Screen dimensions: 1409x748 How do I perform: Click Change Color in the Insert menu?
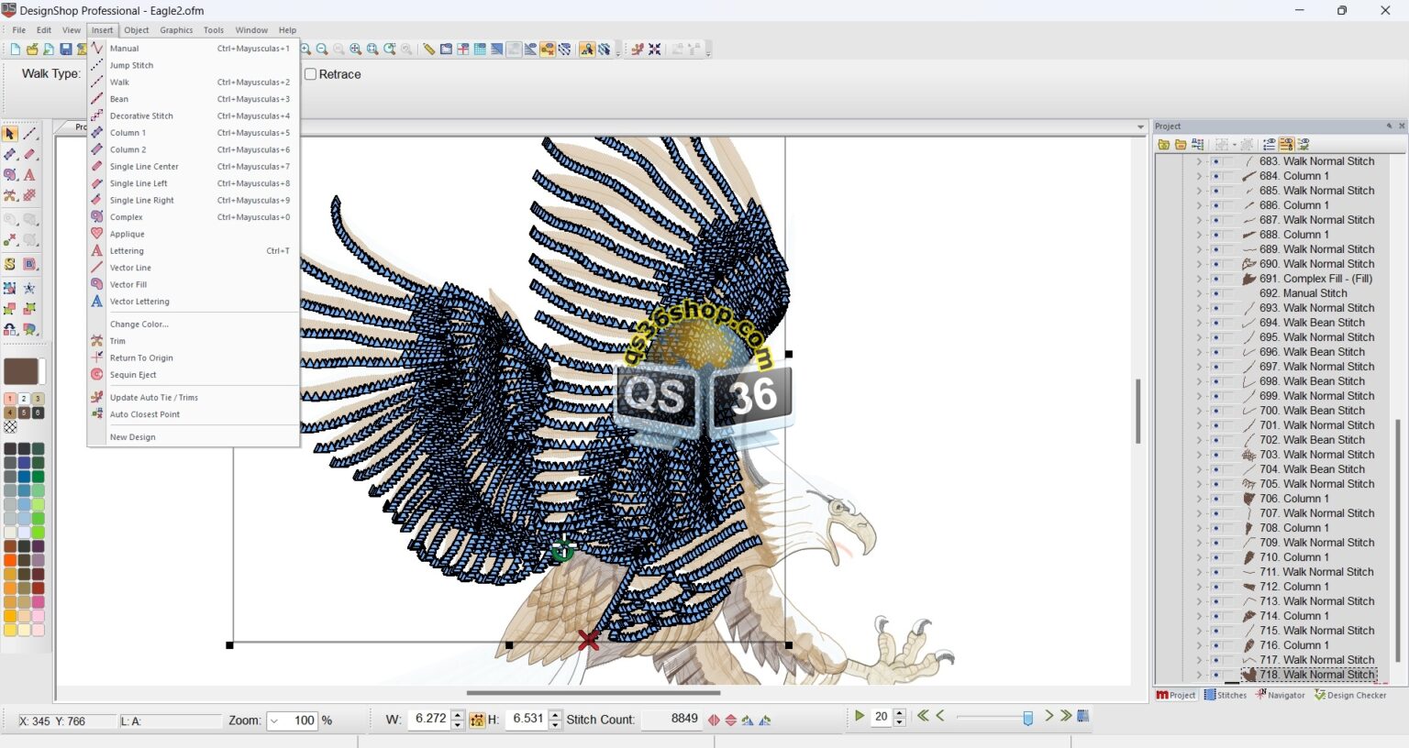[x=139, y=324]
